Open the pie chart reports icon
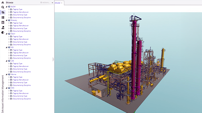The width and height of the screenshot is (202, 113). coord(3,32)
